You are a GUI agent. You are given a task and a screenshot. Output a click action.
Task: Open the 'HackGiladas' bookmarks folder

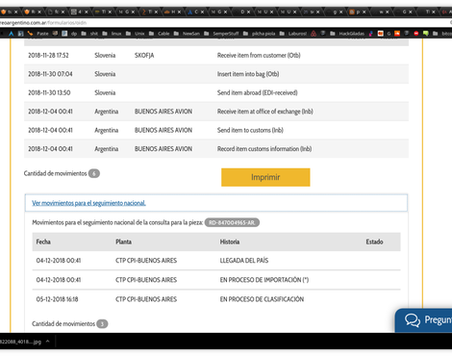point(347,34)
